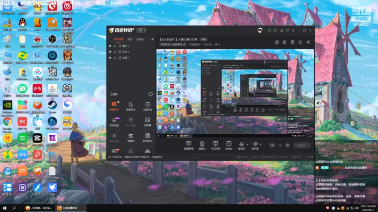Open the NVIDIA GeForce Experience desktop icon
The image size is (378, 212).
click(8, 108)
